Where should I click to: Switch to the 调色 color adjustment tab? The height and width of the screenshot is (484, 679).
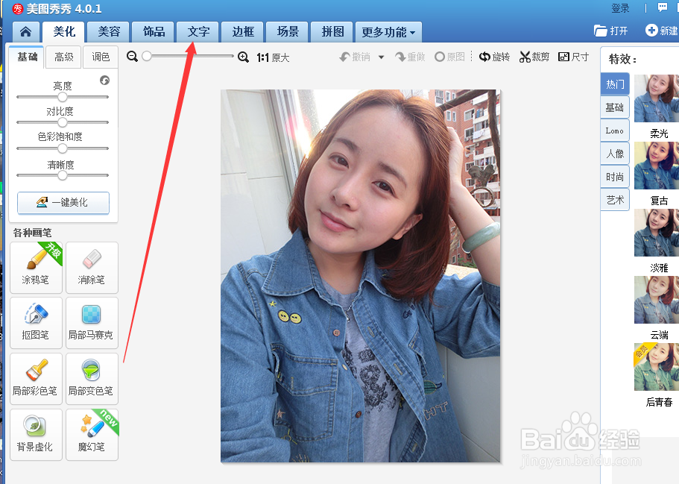pos(101,57)
